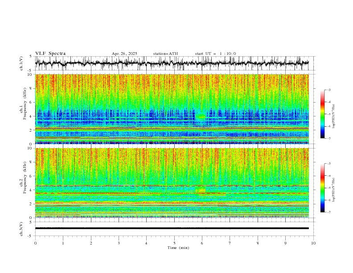Click the ch.1 spectrogram panel
Viewport: 353px width, 273px height.
pyautogui.click(x=172, y=109)
